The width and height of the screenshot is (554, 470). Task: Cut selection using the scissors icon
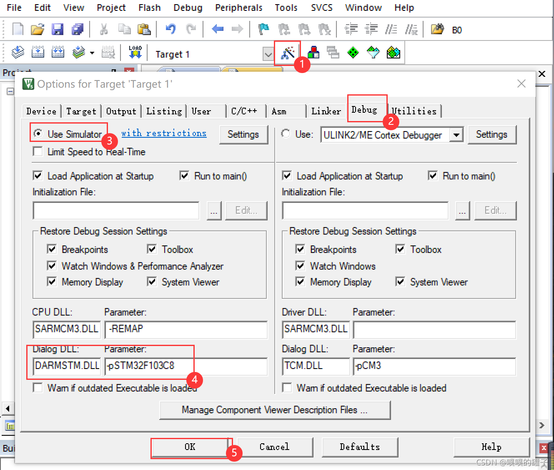[x=104, y=29]
